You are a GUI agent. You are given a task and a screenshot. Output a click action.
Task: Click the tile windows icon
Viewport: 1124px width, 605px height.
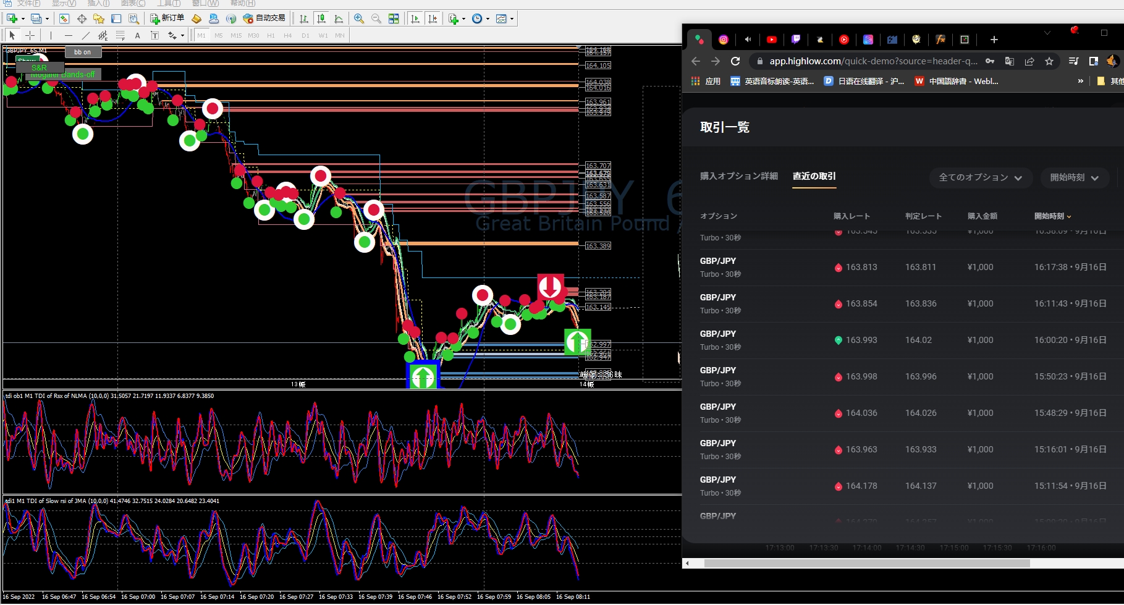coord(394,19)
